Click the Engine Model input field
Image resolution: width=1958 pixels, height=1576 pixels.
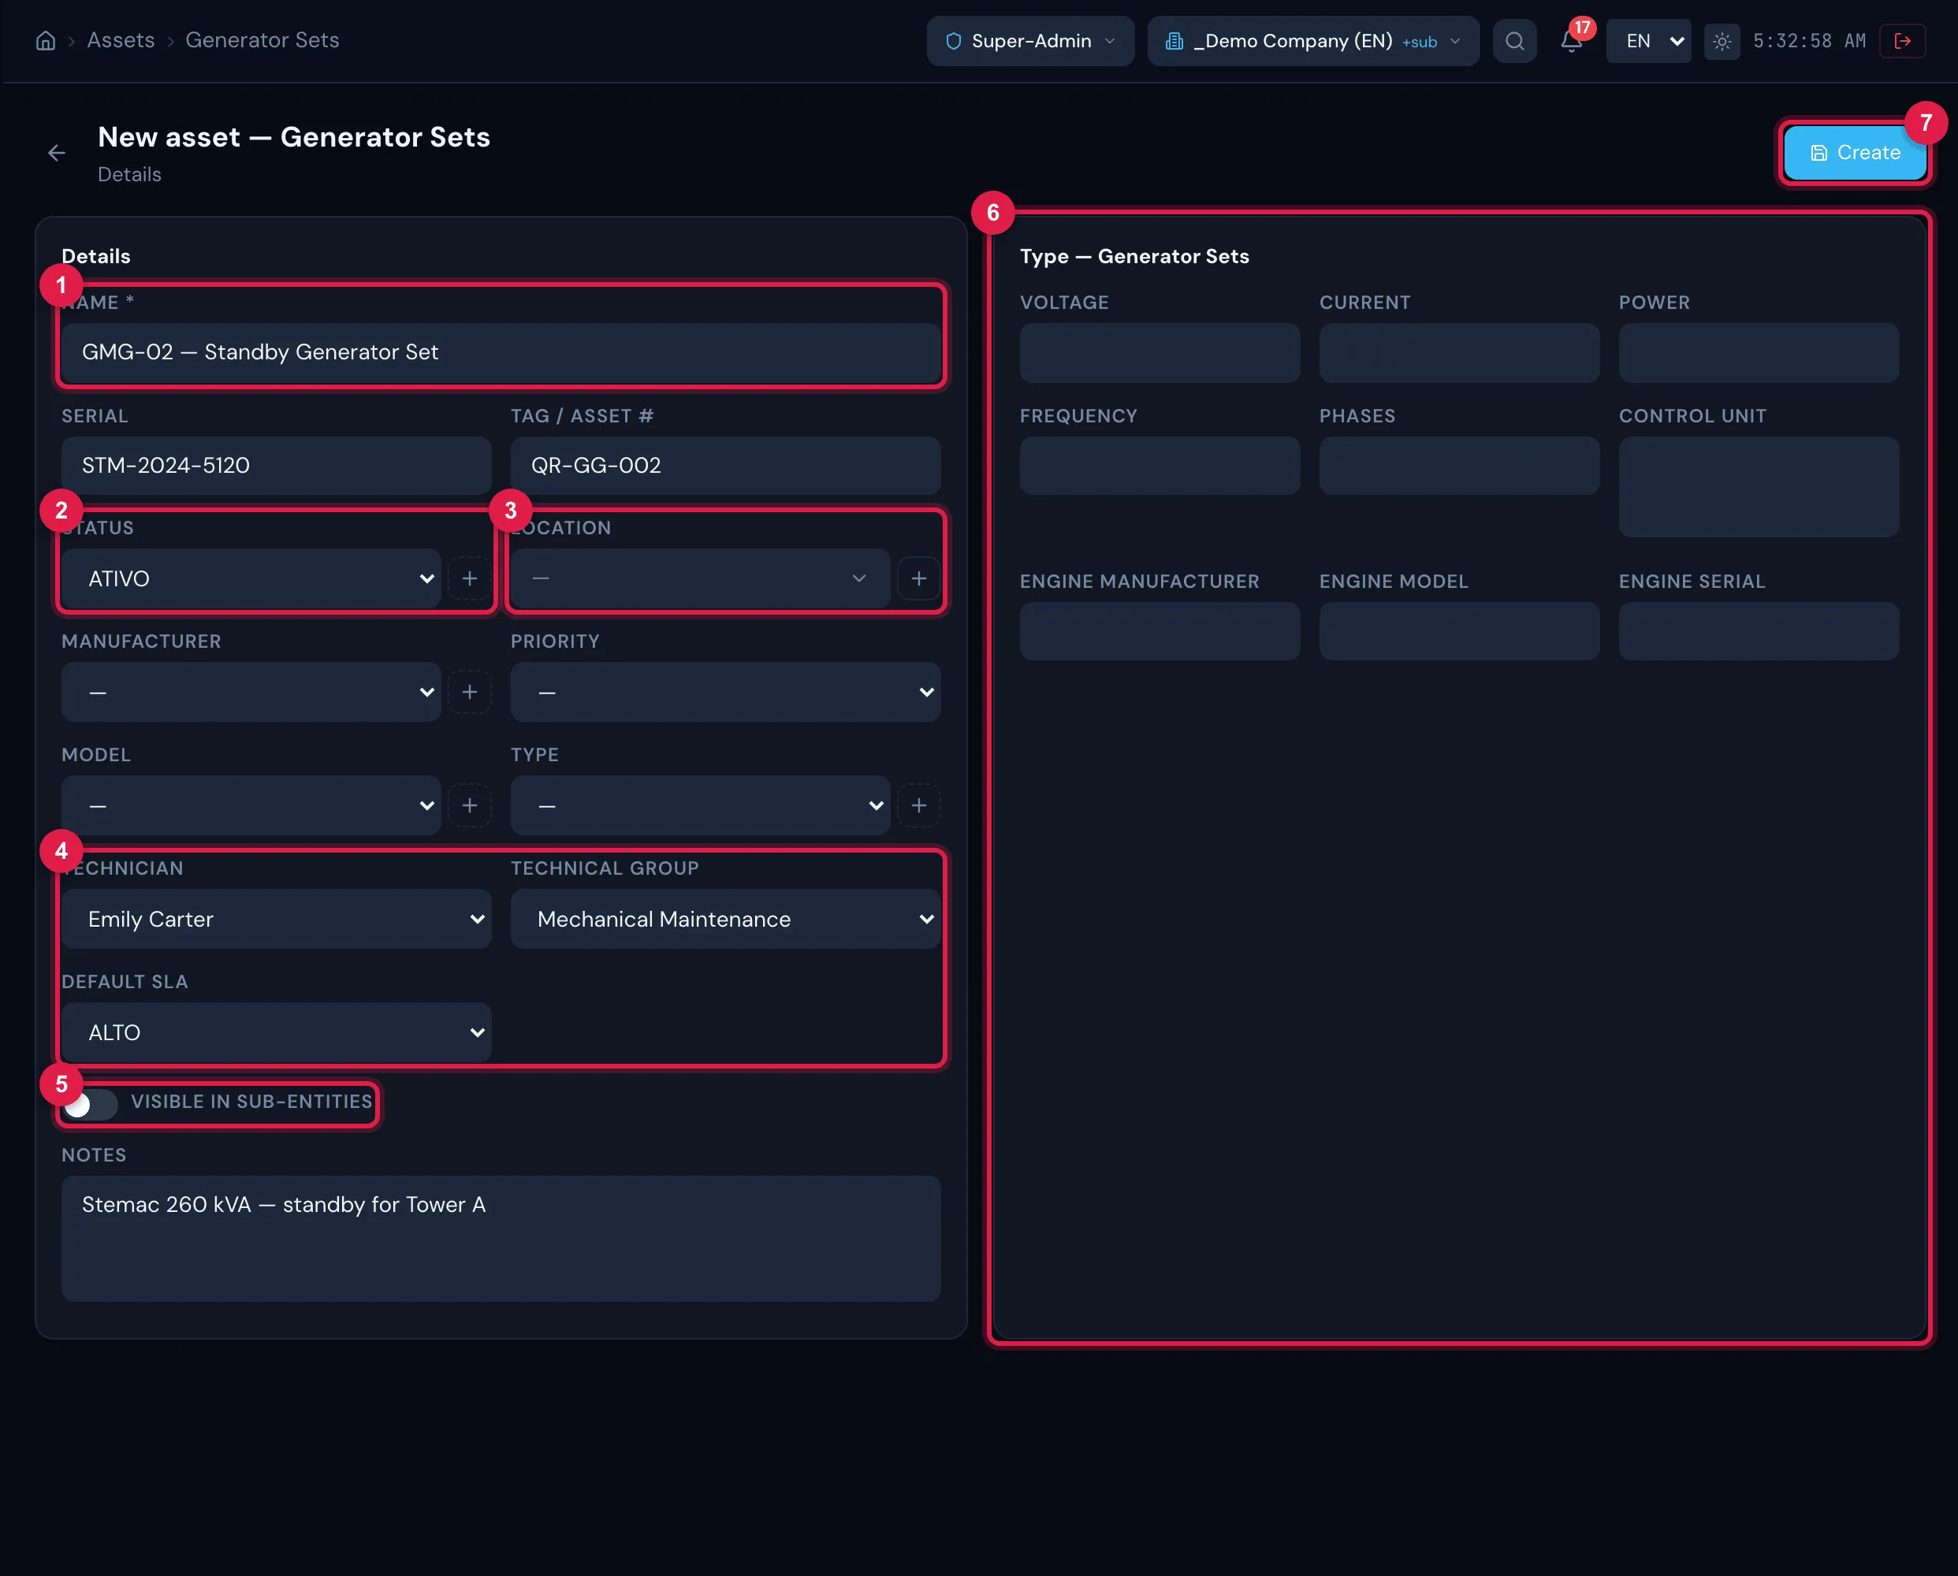[x=1459, y=631]
